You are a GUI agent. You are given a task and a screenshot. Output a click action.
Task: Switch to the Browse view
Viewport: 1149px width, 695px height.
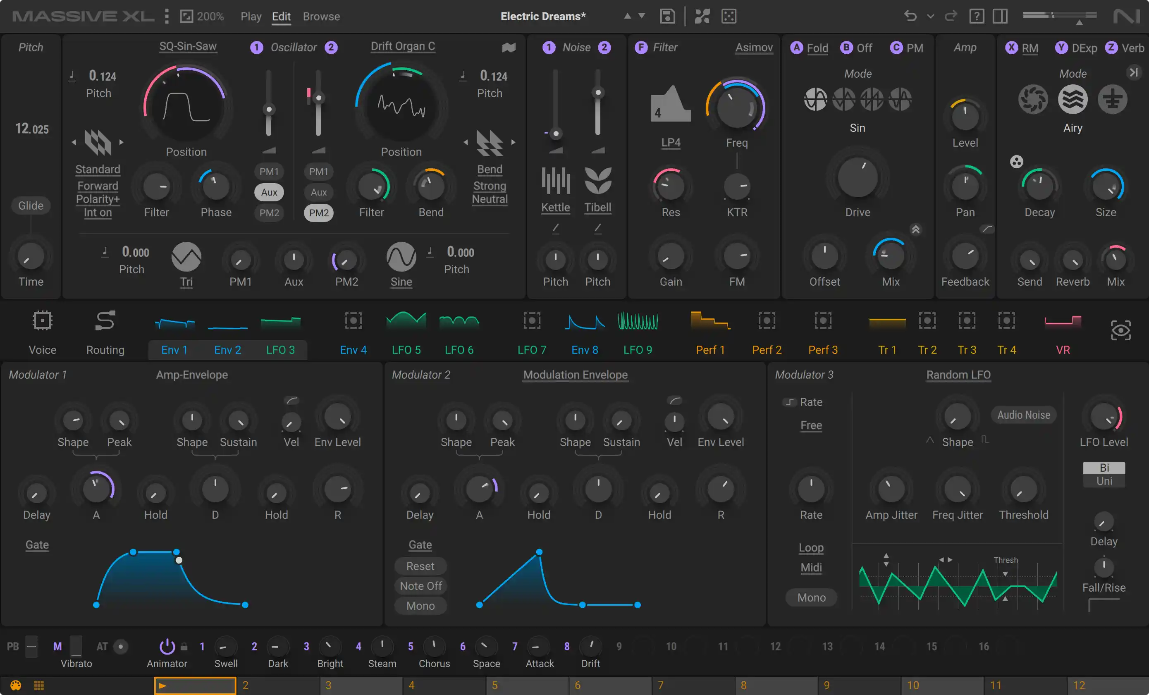coord(321,16)
